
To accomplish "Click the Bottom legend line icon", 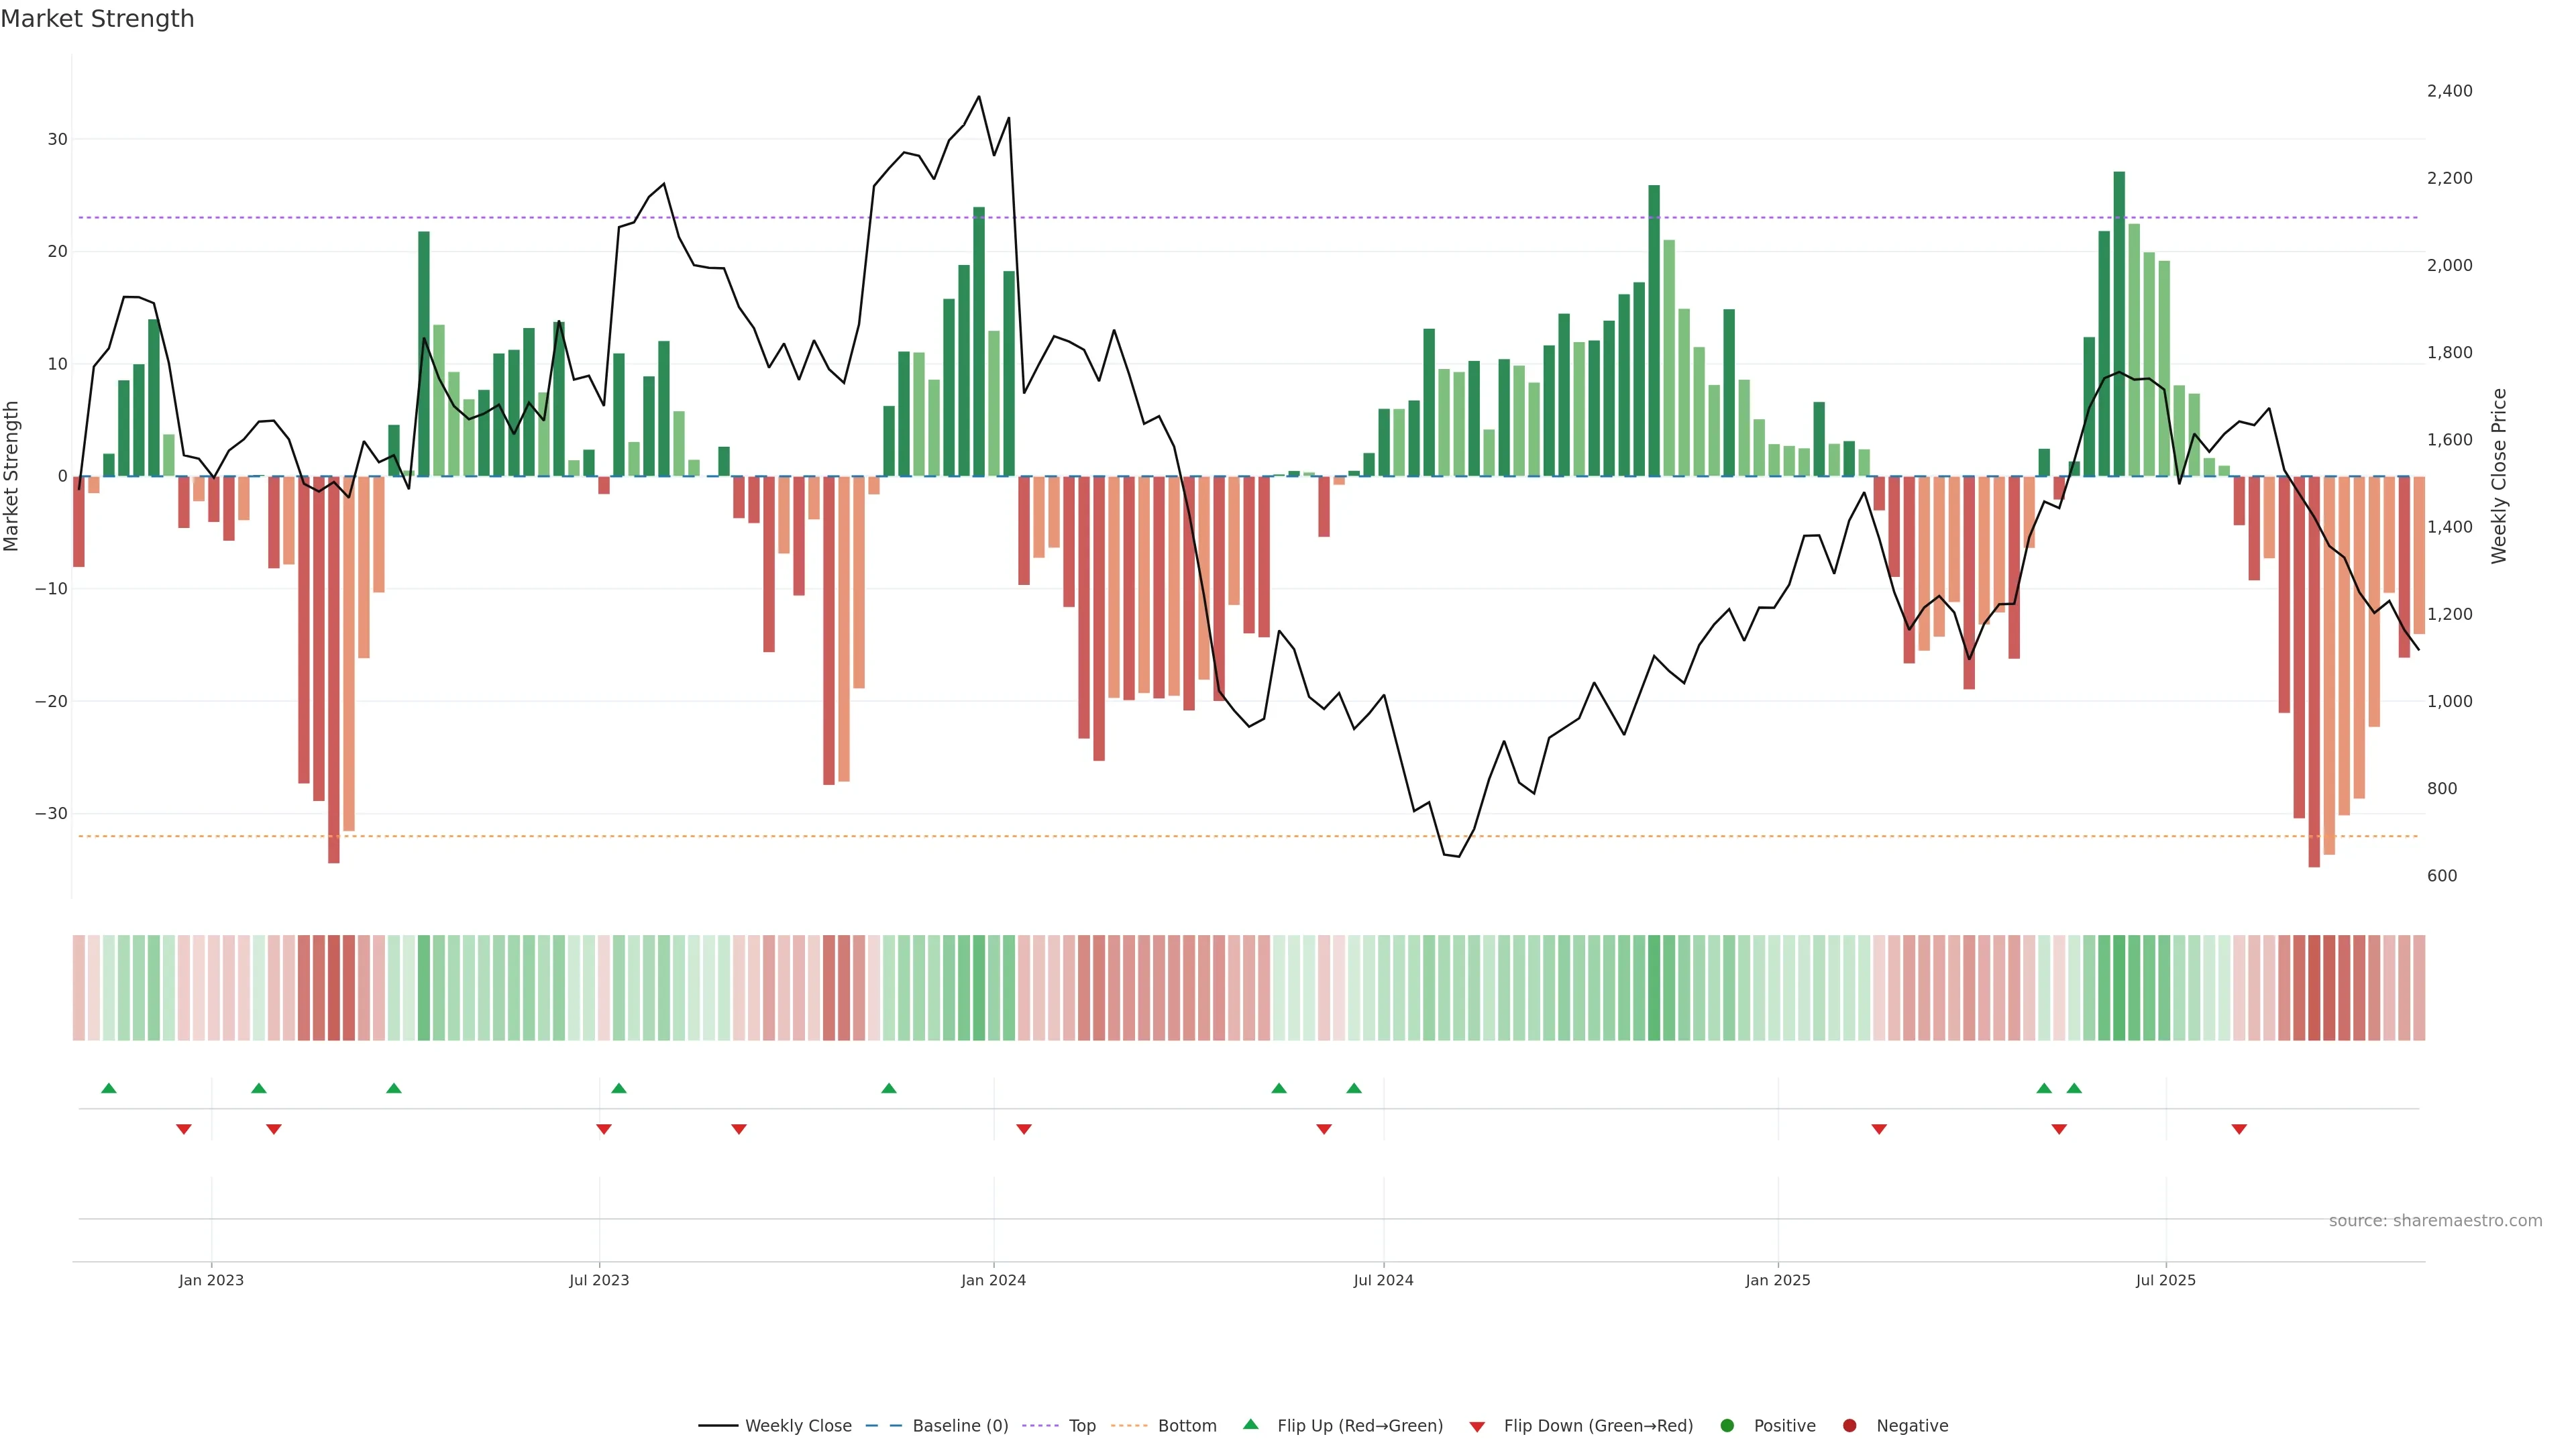I will pos(1129,1426).
